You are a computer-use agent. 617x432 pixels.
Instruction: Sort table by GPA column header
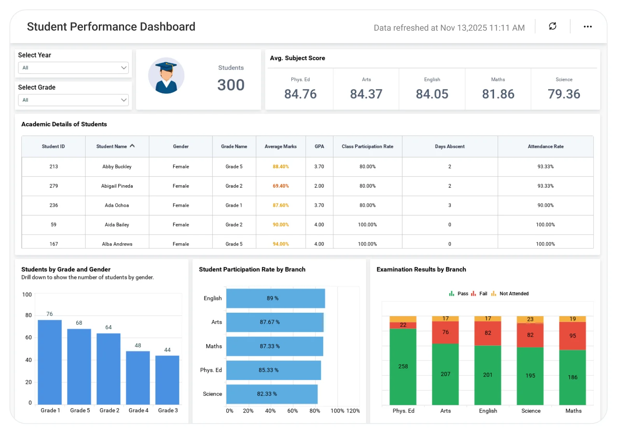(319, 146)
